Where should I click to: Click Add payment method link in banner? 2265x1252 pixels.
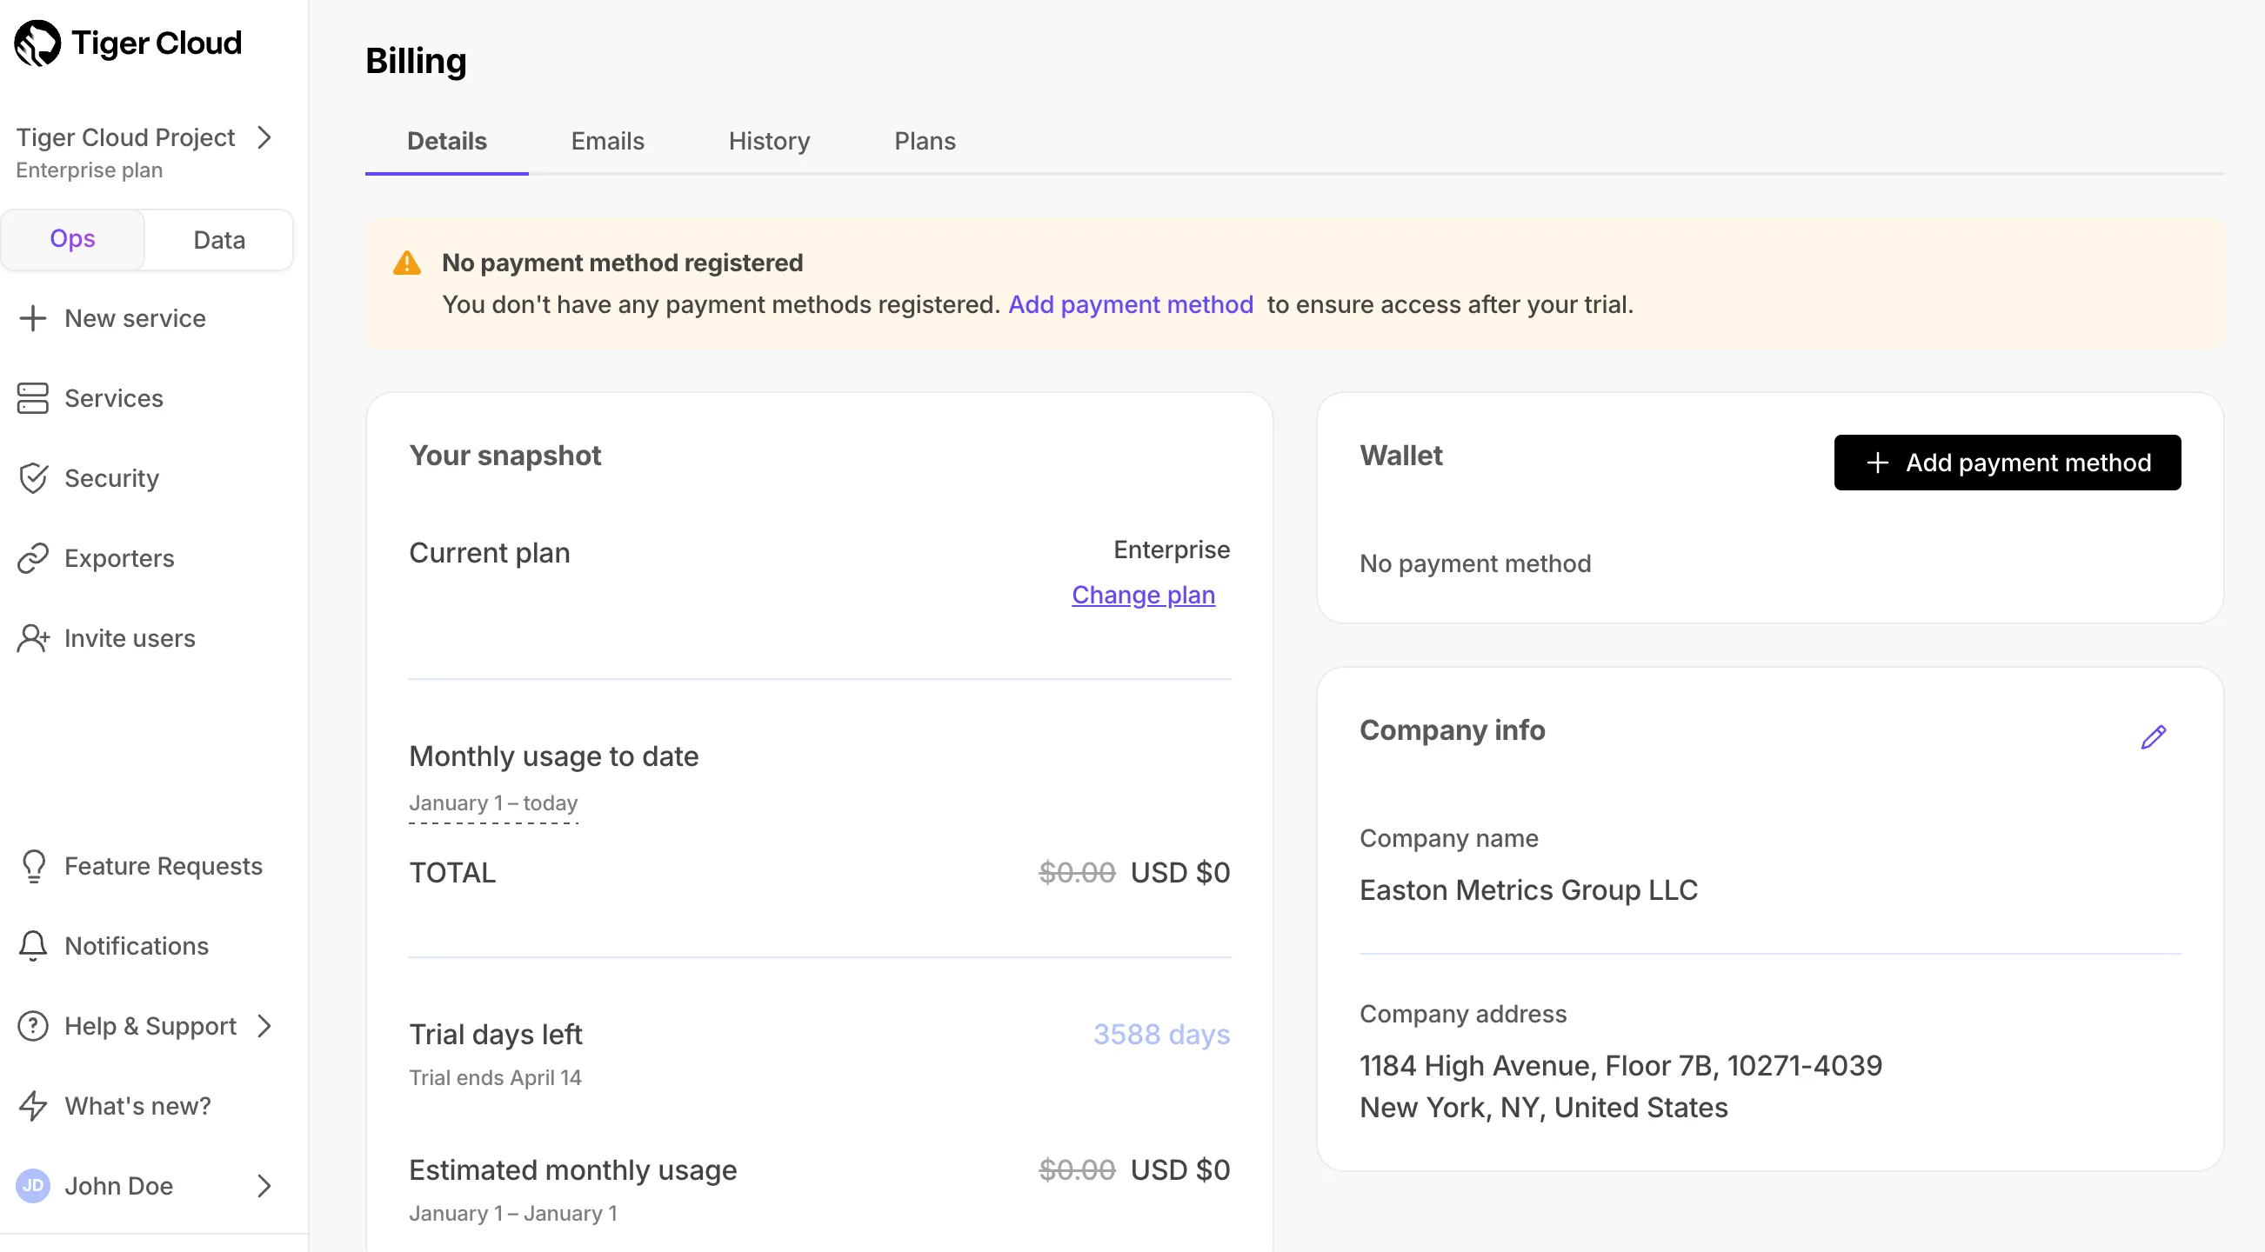pos(1131,304)
